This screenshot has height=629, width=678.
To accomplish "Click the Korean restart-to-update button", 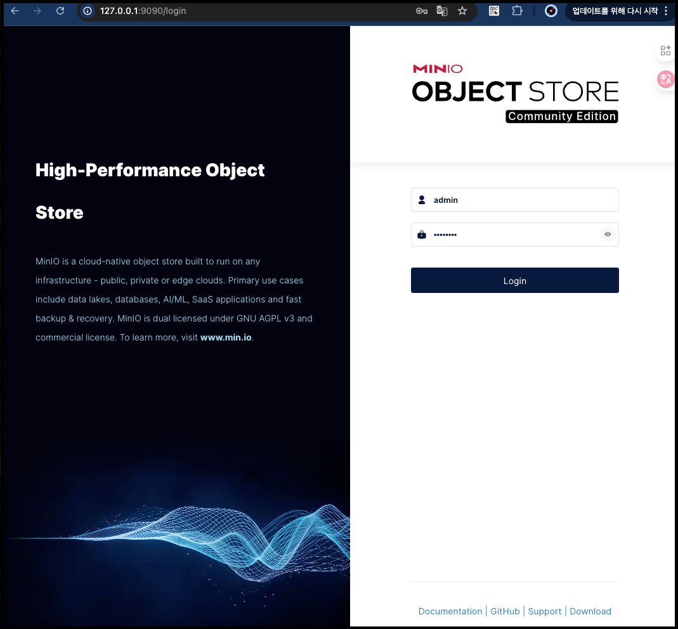I will click(x=615, y=11).
